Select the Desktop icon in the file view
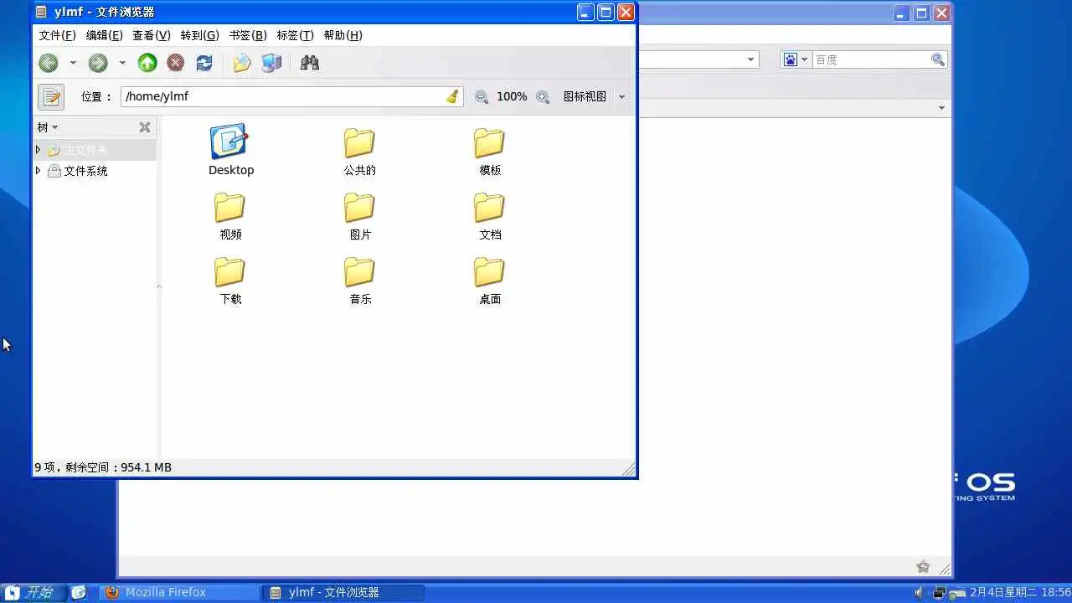This screenshot has height=603, width=1072. (230, 151)
